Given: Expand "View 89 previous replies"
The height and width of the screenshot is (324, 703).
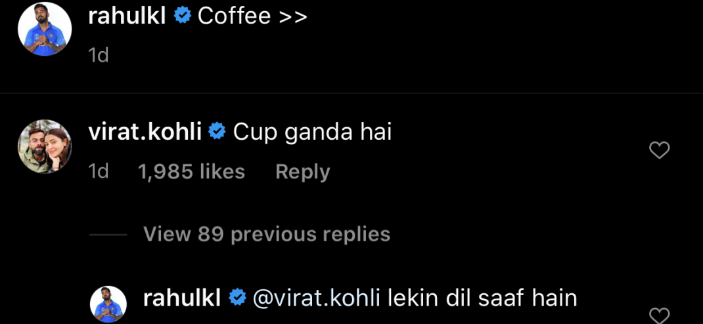Looking at the screenshot, I should 267,234.
